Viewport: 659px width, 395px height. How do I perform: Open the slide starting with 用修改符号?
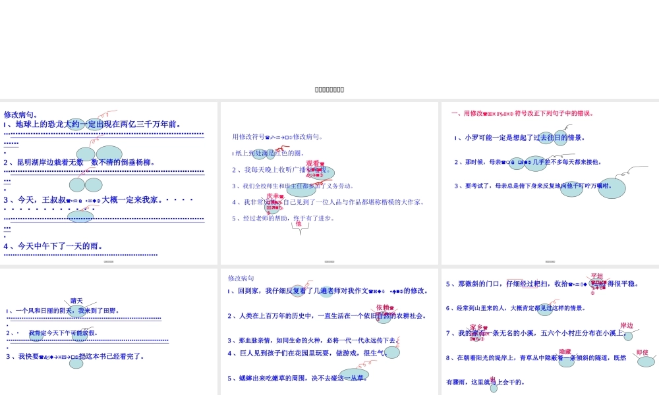tap(329, 183)
